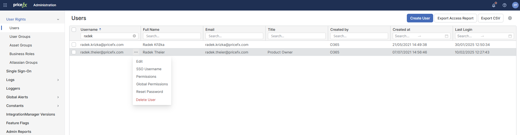Screen dimensions: 520x135
Task: Select Delete User in the menu
Action: [146, 100]
